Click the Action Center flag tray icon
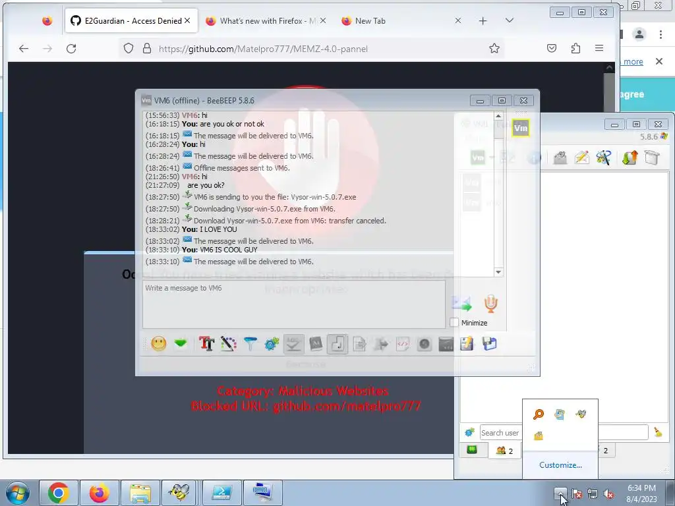675x506 pixels. click(577, 493)
